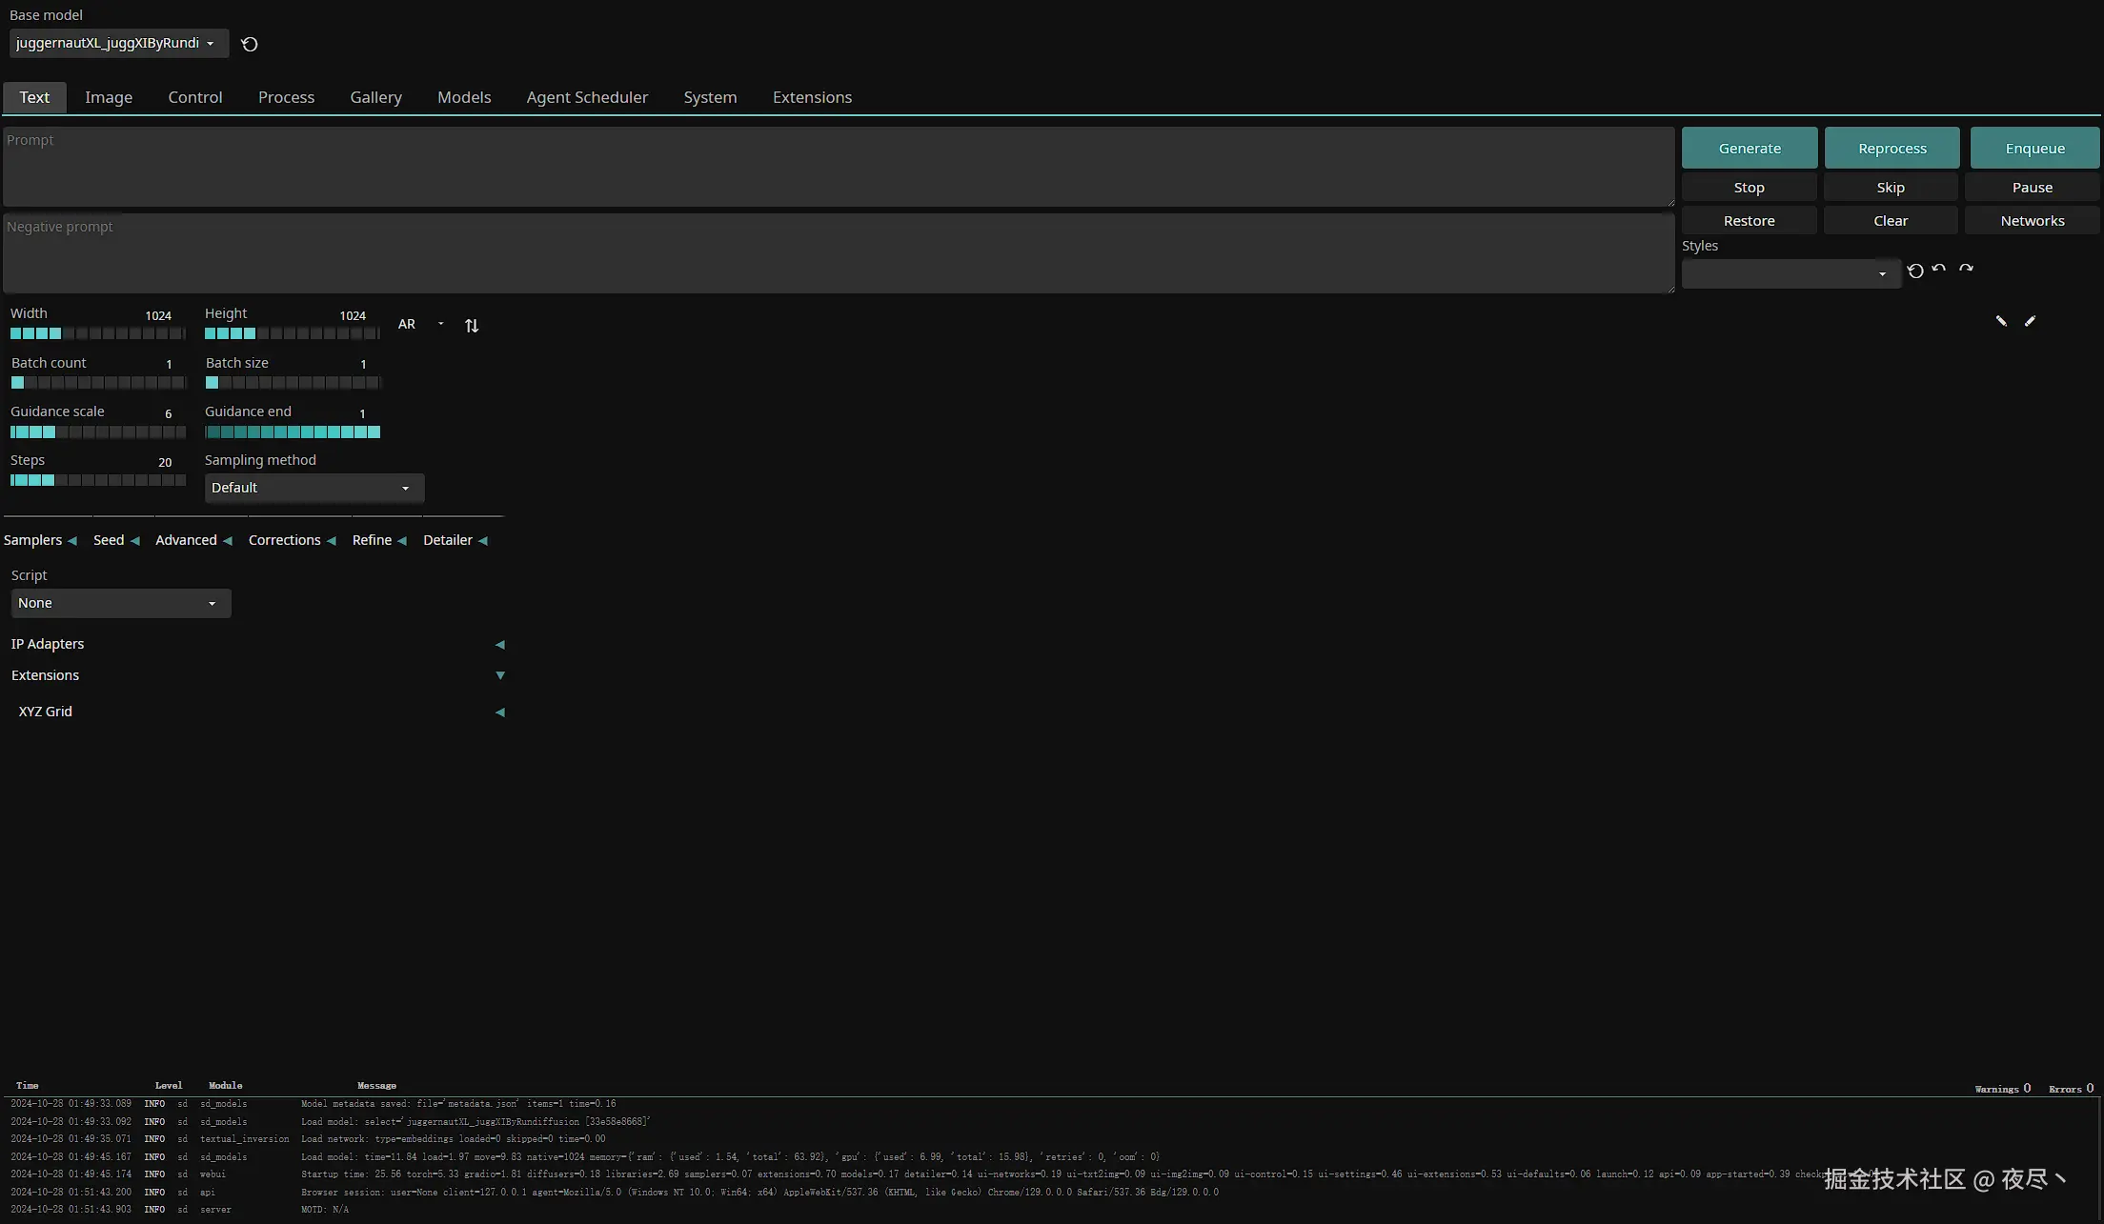2104x1224 pixels.
Task: Click the swap width and height icon
Action: click(472, 326)
